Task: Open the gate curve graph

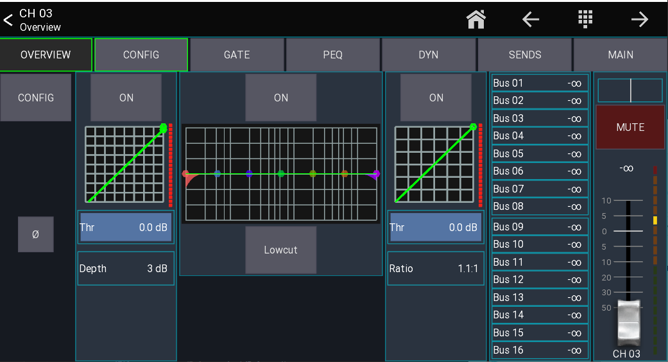Action: [126, 164]
